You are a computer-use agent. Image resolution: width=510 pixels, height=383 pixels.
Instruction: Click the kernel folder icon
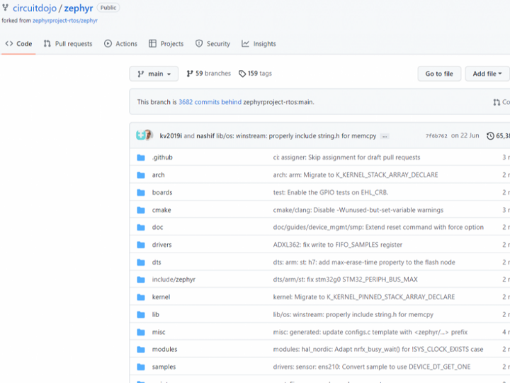(x=141, y=297)
